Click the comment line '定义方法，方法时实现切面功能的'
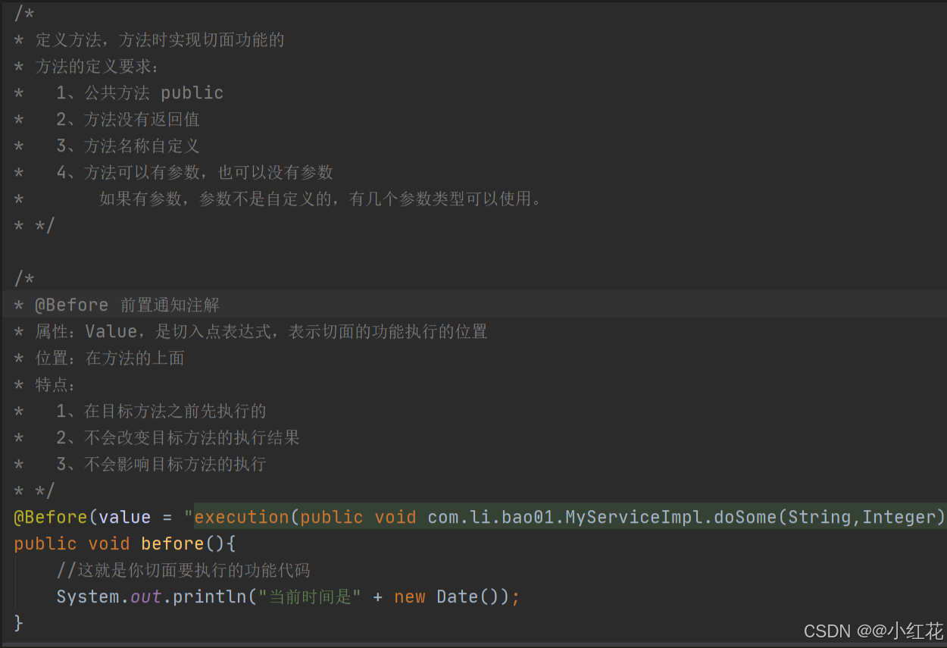 pos(160,40)
